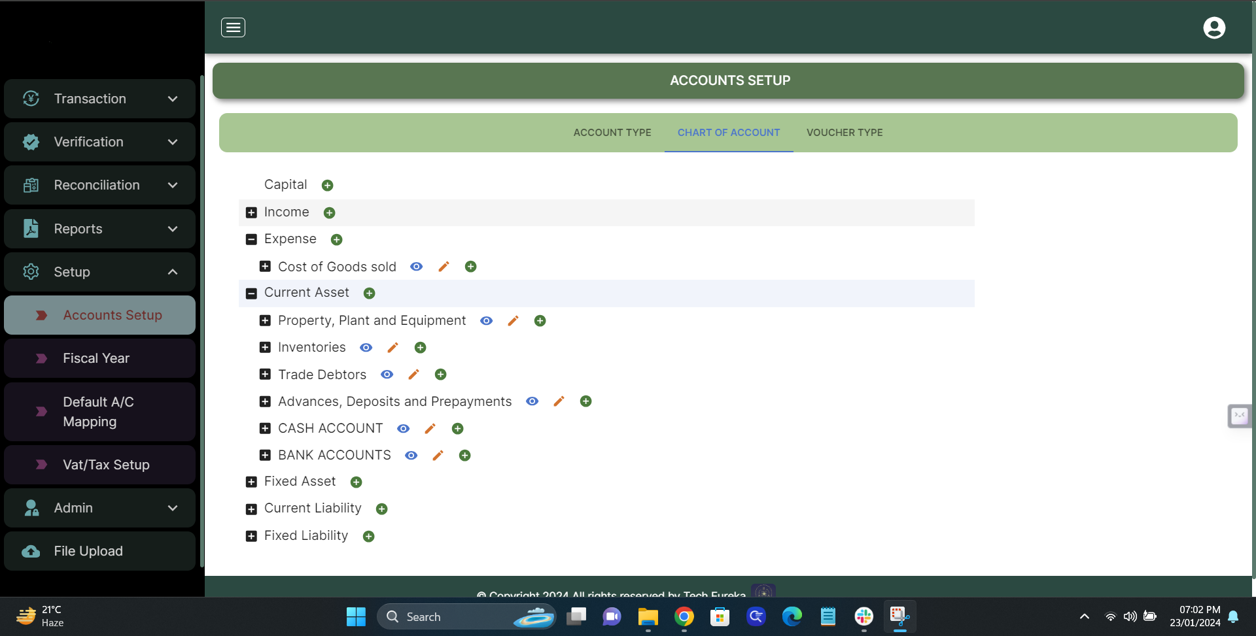
Task: Click the add icon next to Fixed Liability
Action: click(369, 537)
